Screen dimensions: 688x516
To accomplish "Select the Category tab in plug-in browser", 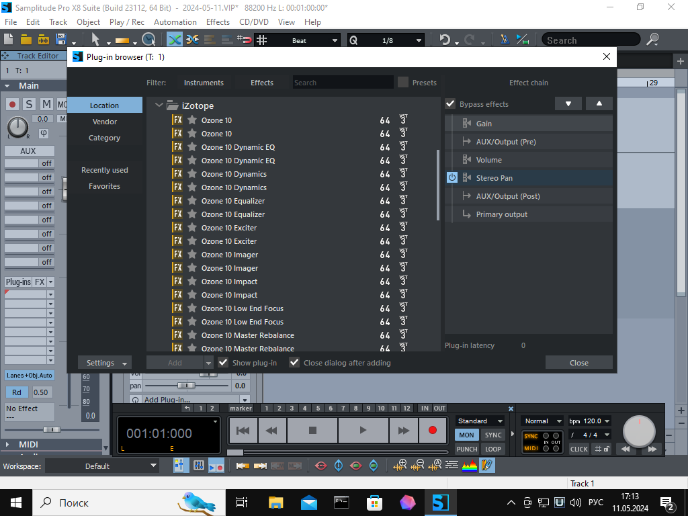I will pos(104,138).
